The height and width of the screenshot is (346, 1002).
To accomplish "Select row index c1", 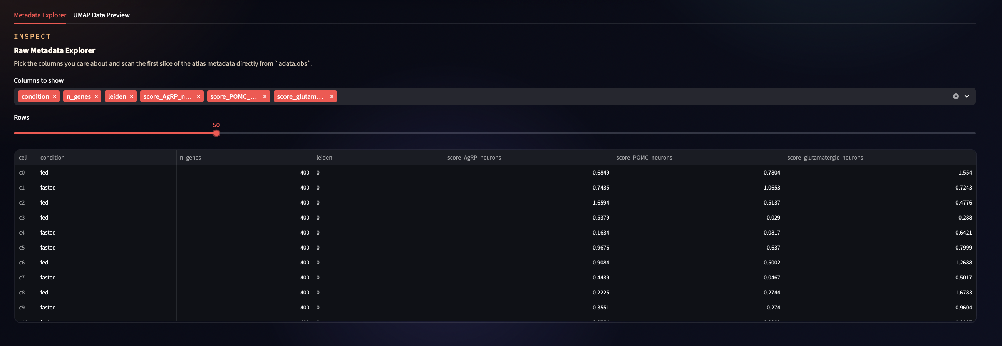I will click(26, 188).
